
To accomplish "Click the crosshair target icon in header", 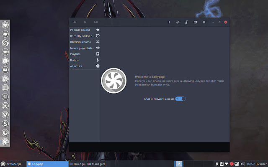I will (178, 22).
